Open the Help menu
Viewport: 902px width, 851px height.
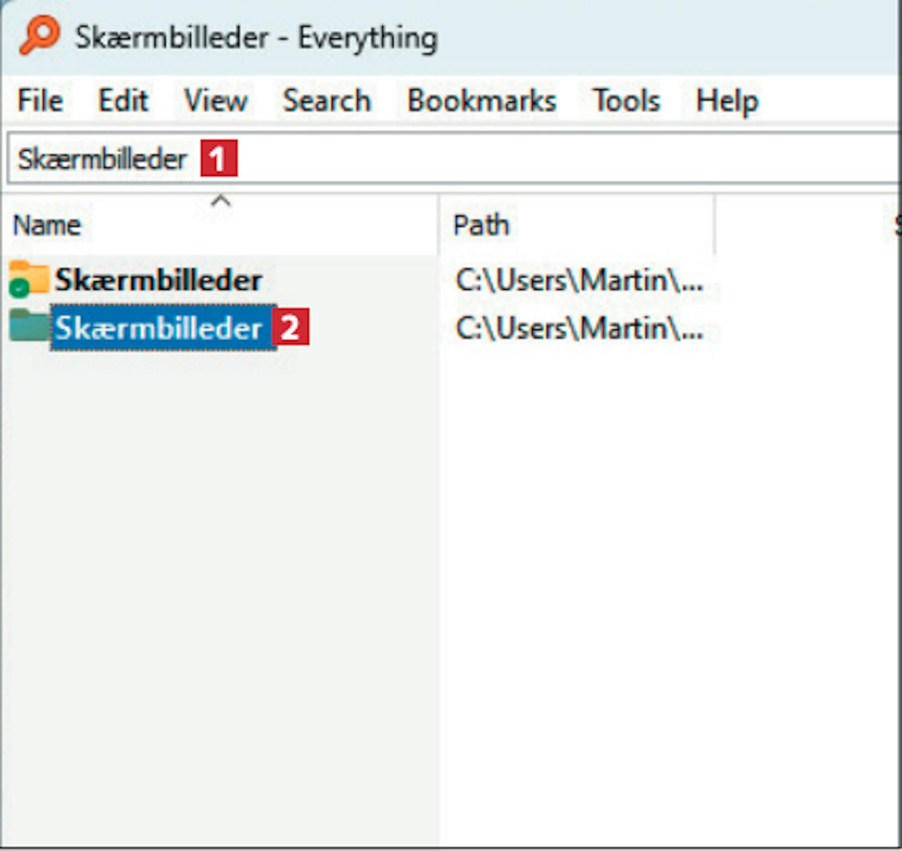click(x=727, y=100)
